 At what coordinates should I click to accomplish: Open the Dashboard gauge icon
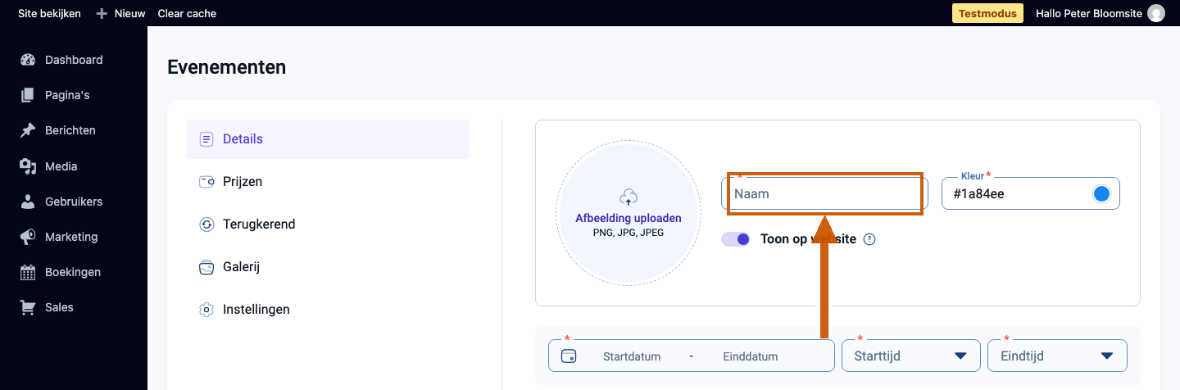pyautogui.click(x=28, y=60)
